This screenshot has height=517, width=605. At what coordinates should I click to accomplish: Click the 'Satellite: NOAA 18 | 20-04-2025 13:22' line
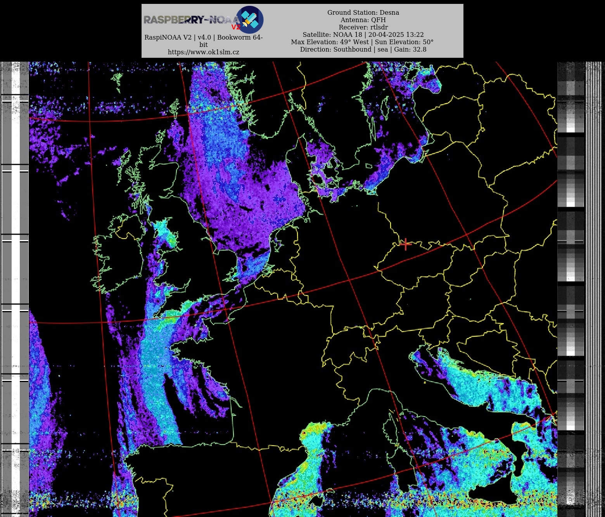pos(363,35)
